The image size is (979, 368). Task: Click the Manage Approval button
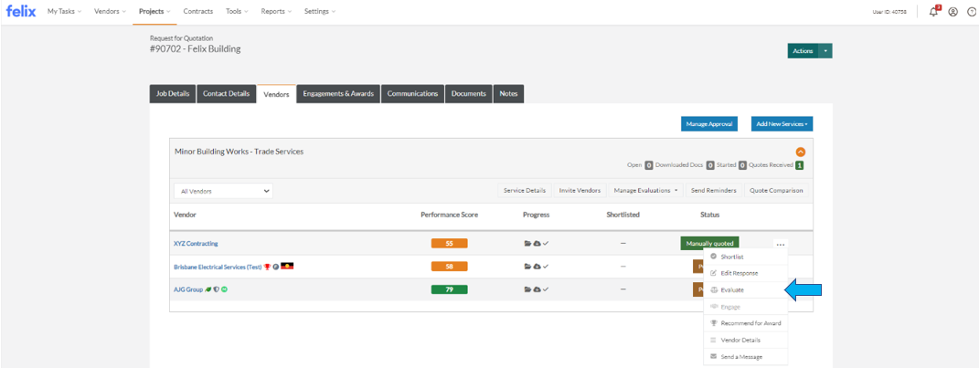[x=709, y=124]
